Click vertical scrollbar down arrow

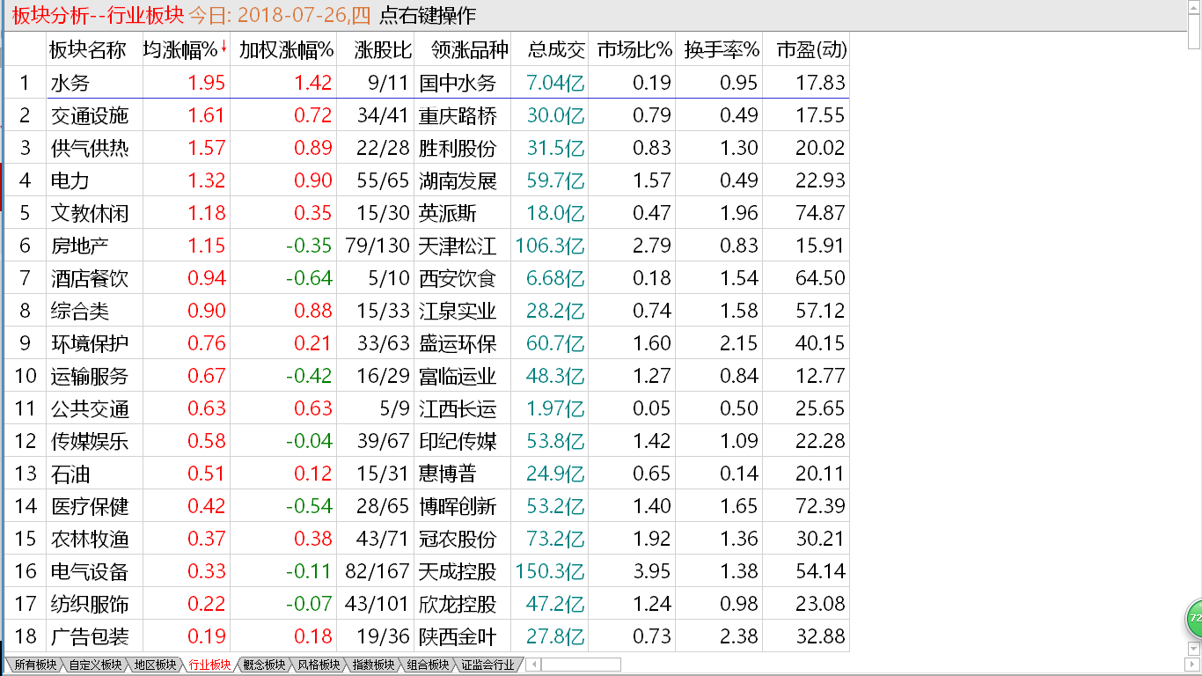1194,650
